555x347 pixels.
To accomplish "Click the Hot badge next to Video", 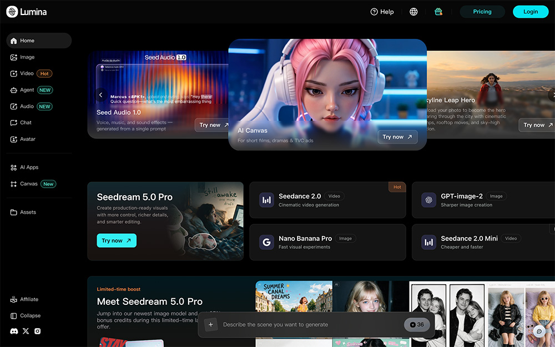I will tap(44, 74).
